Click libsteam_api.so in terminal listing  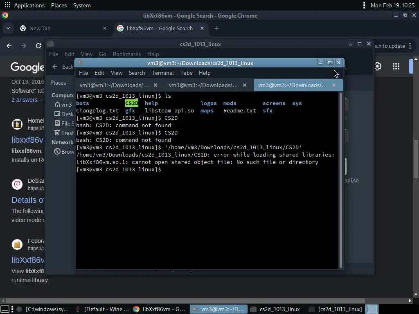click(x=169, y=111)
